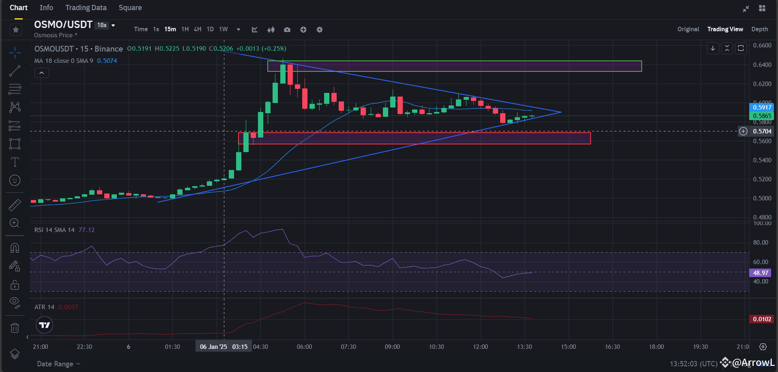778x372 pixels.
Task: Open the Osmosis Price link
Action: 56,35
